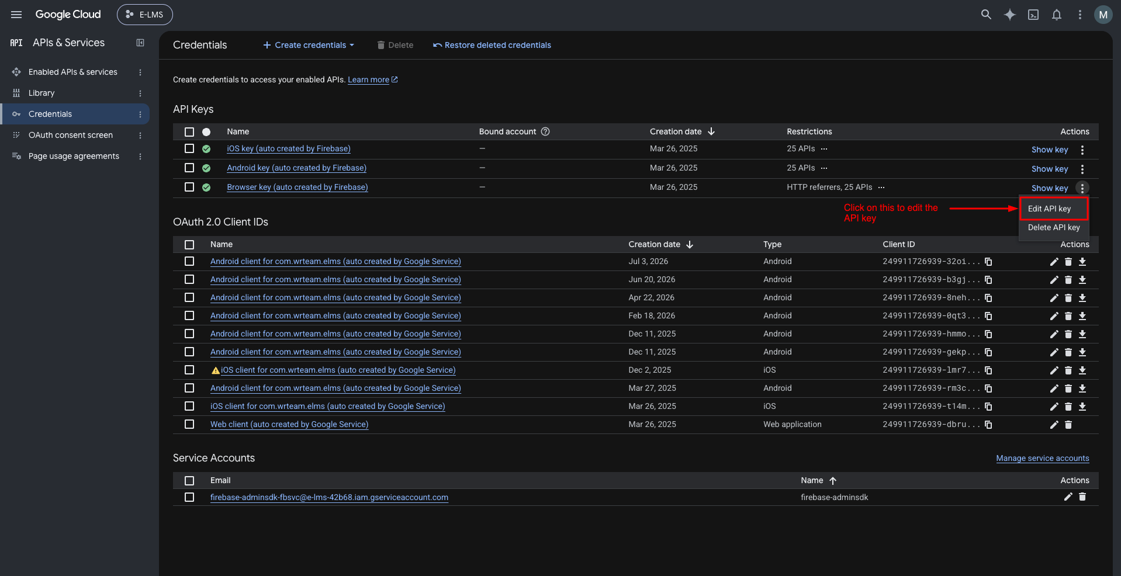Check the Browser key row checkbox
This screenshot has width=1121, height=576.
pos(189,187)
